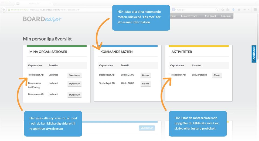Screen dimensions: 259x141
Task: Select Boardeasers testföretag organisation text
Action: pos(35,85)
